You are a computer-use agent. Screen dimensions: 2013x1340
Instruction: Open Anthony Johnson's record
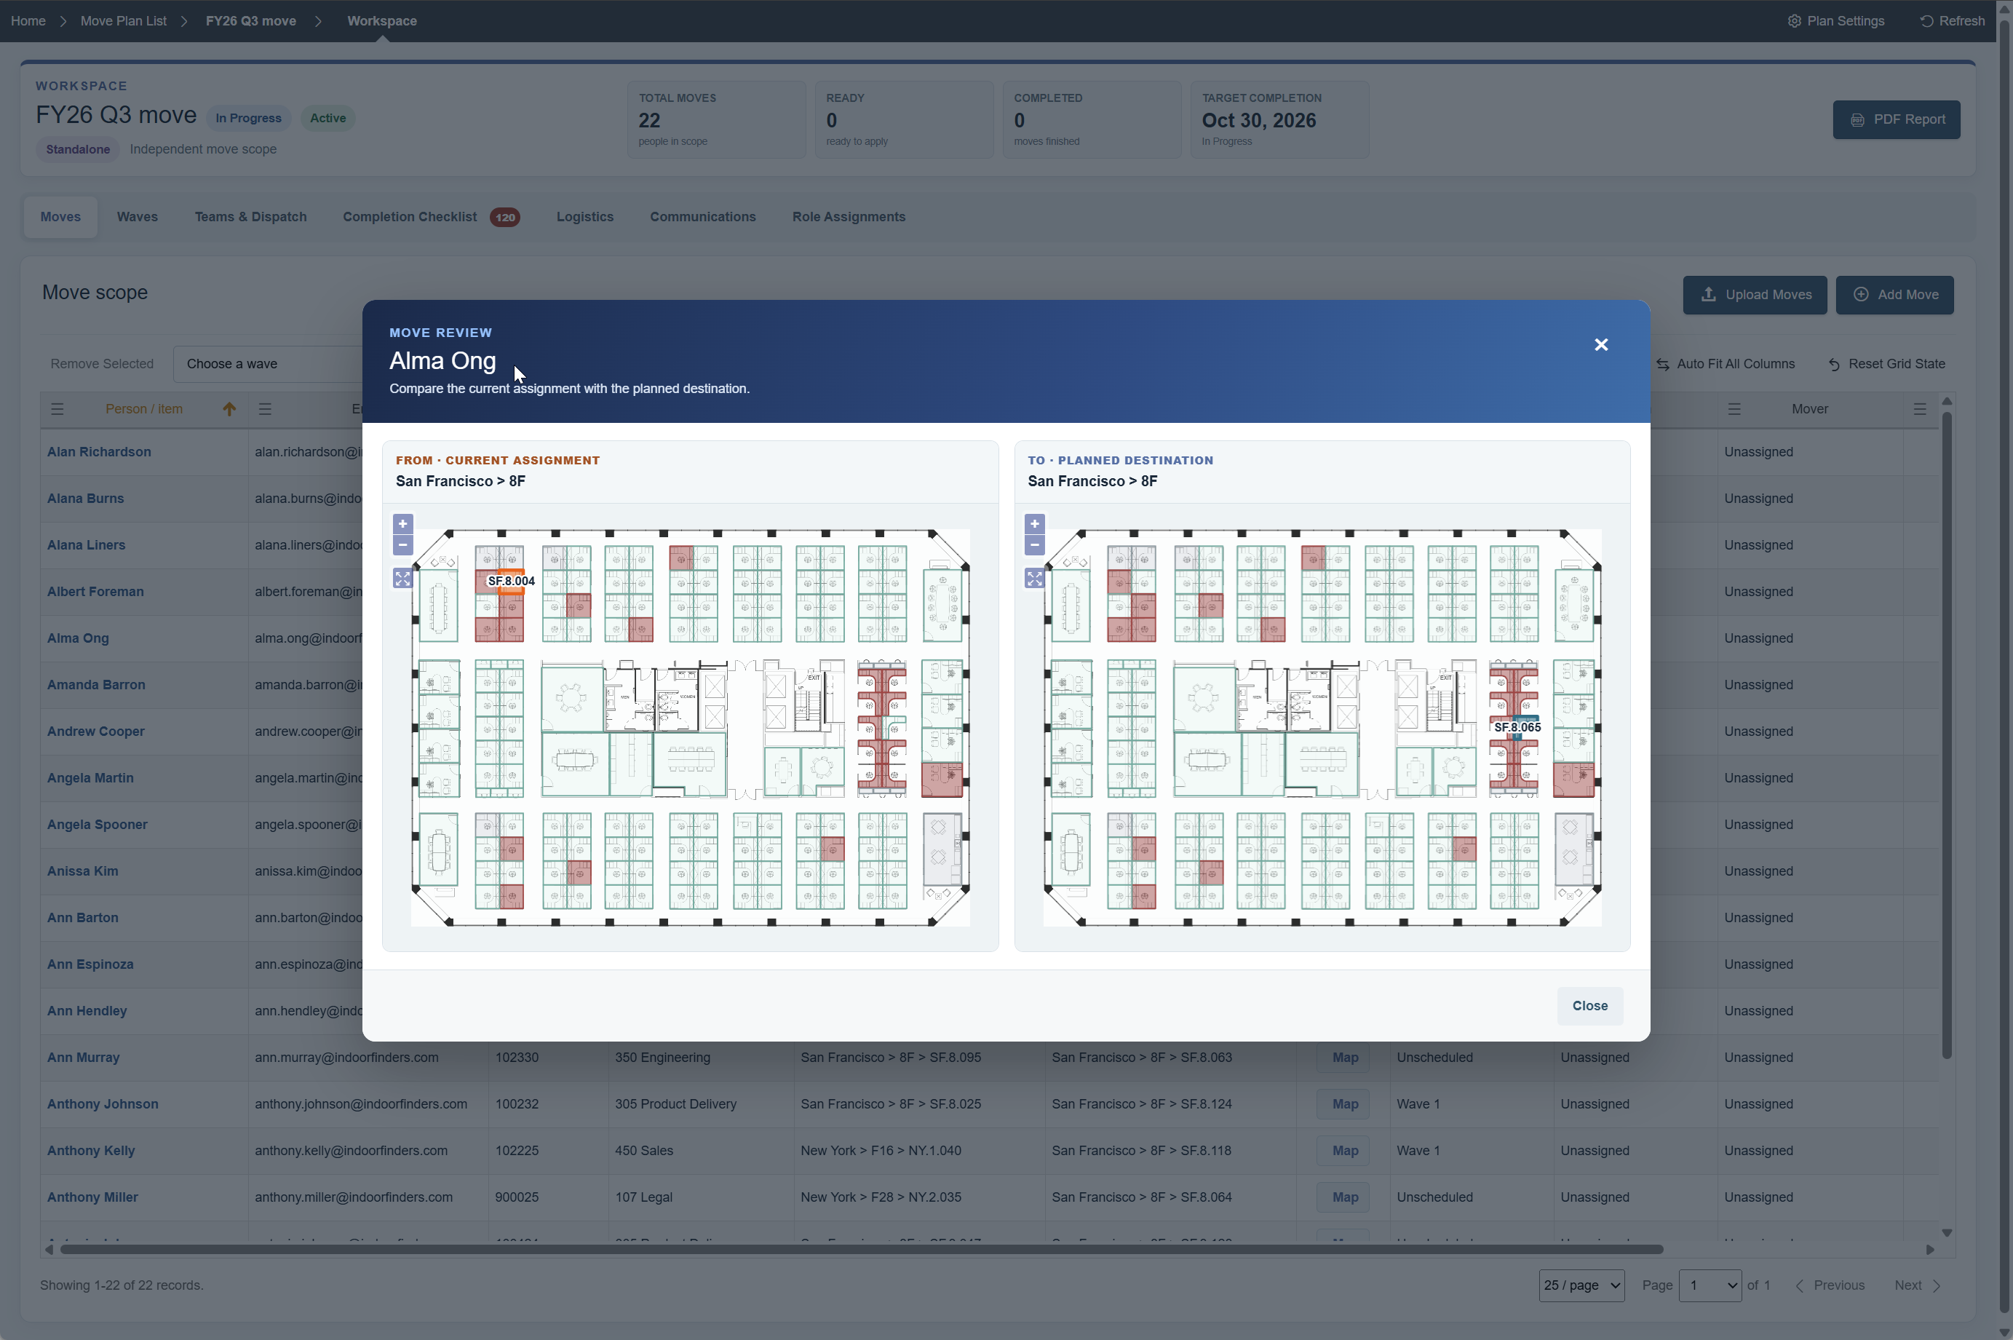pyautogui.click(x=103, y=1104)
